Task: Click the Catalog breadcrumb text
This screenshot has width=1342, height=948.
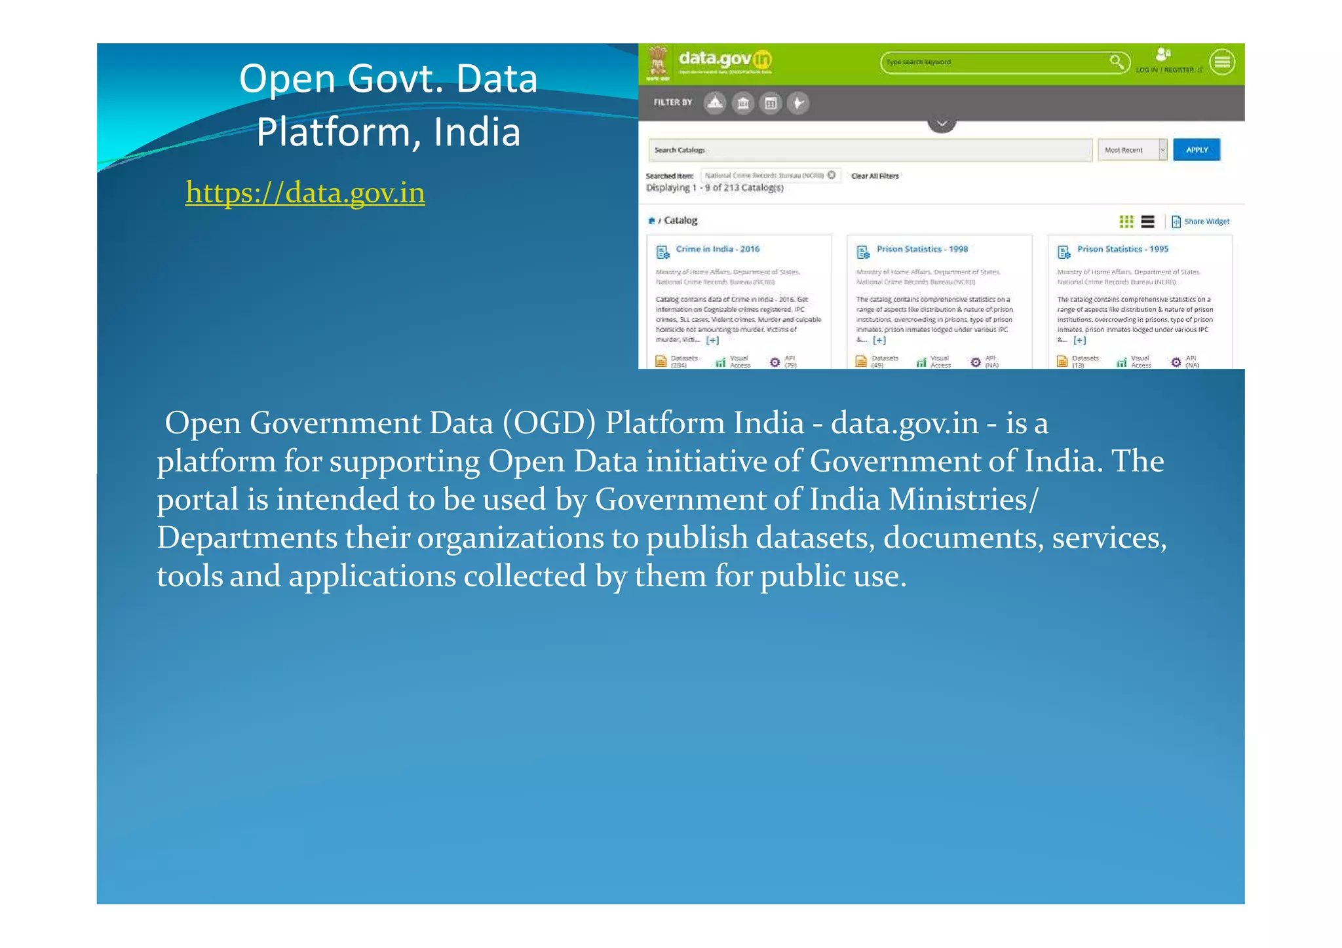Action: [680, 221]
